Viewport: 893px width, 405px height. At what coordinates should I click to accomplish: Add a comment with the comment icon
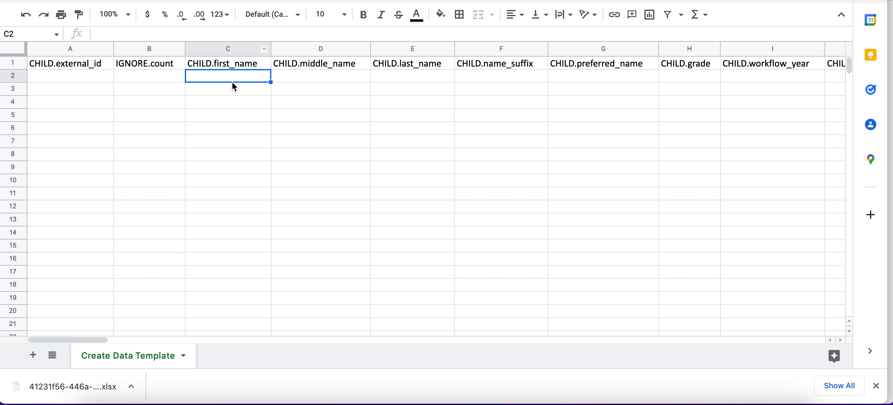tap(632, 15)
